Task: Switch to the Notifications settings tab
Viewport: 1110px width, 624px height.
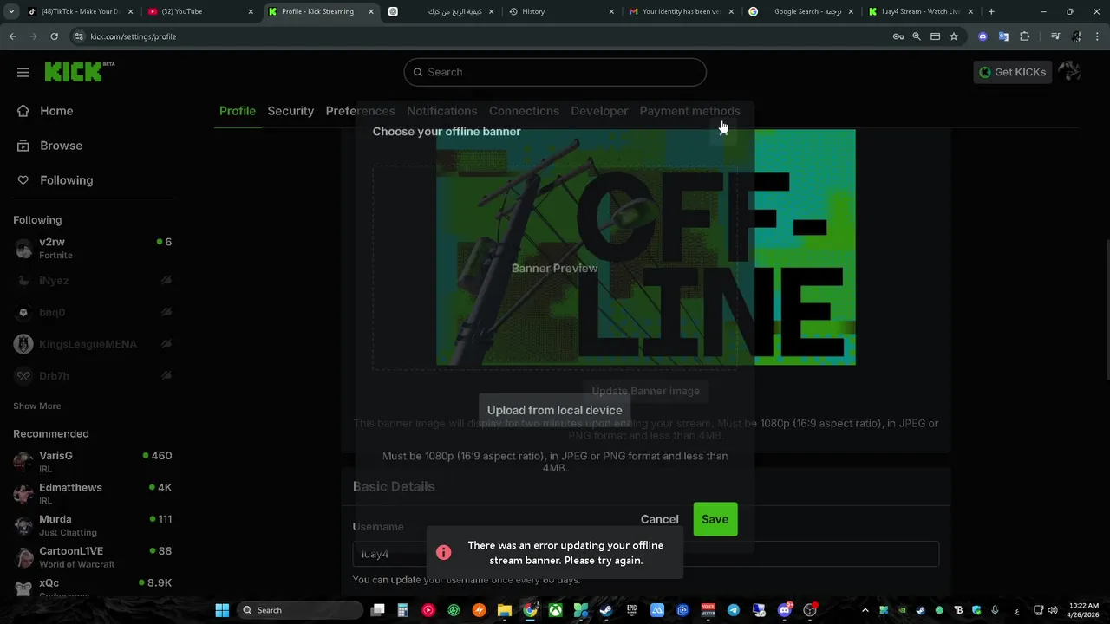Action: tap(442, 111)
